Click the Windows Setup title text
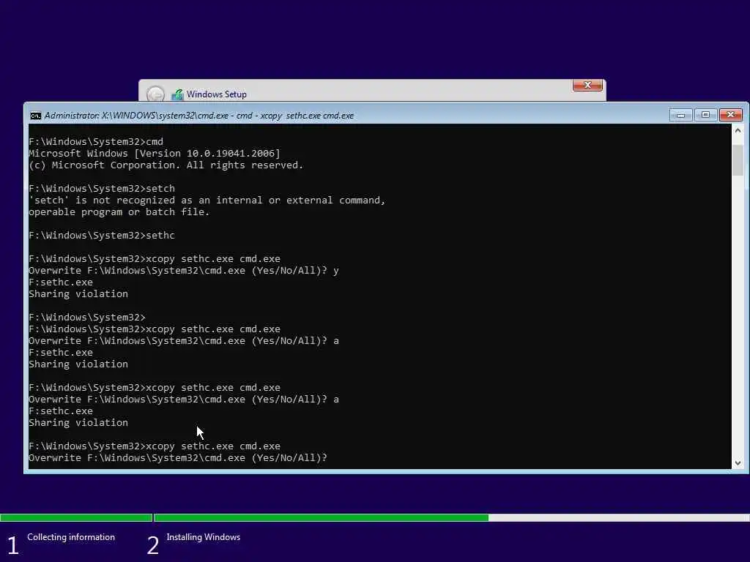750x562 pixels. tap(217, 94)
